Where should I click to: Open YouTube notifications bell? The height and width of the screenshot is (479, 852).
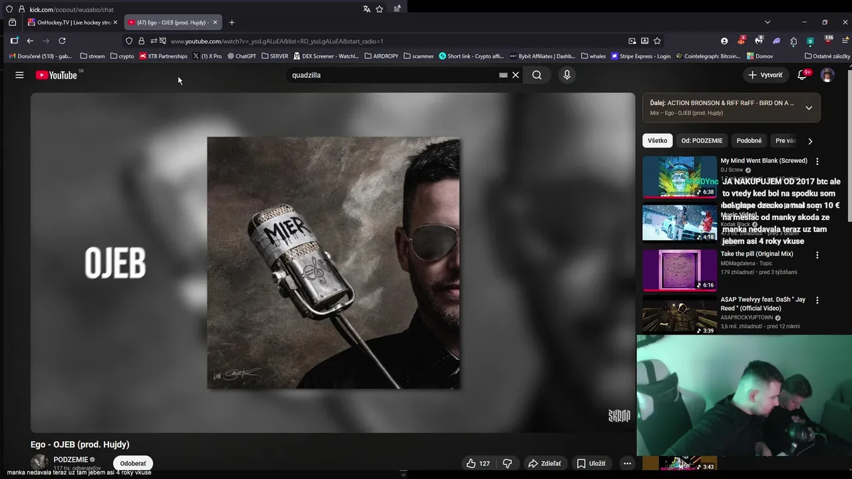802,75
